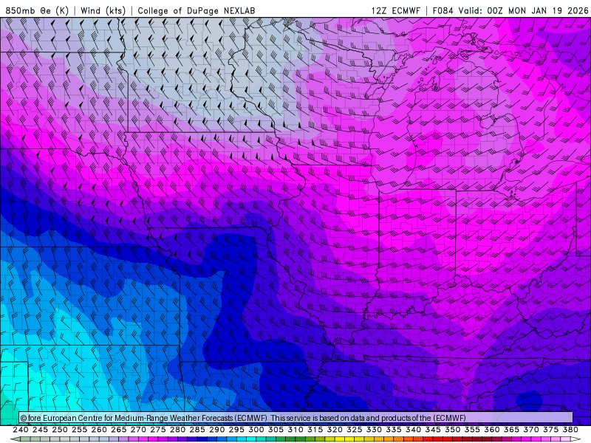This screenshot has height=443, width=591.
Task: Click the 265 color scale label
Action: click(118, 430)
